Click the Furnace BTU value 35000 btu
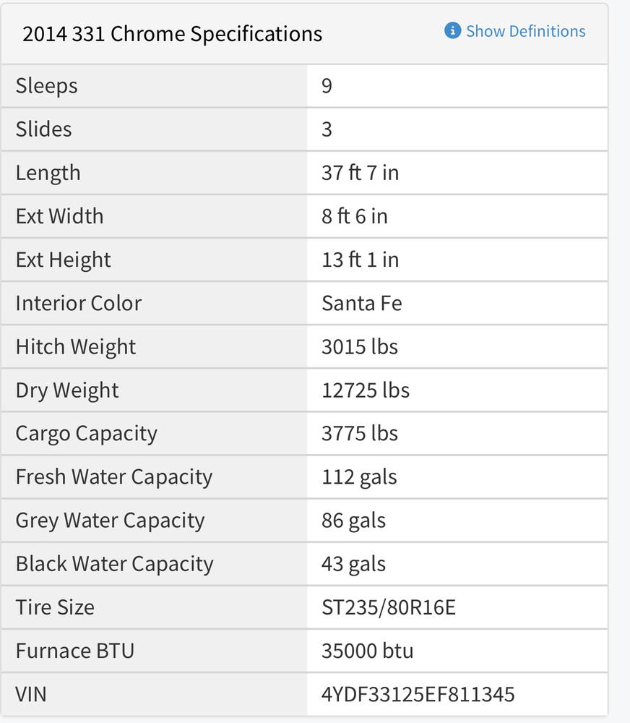This screenshot has width=630, height=723. tap(367, 651)
